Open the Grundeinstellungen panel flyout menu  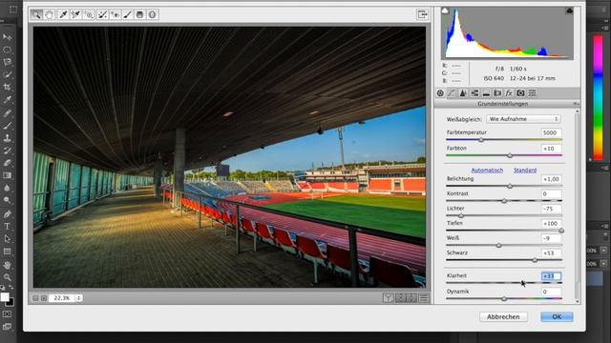[x=576, y=104]
